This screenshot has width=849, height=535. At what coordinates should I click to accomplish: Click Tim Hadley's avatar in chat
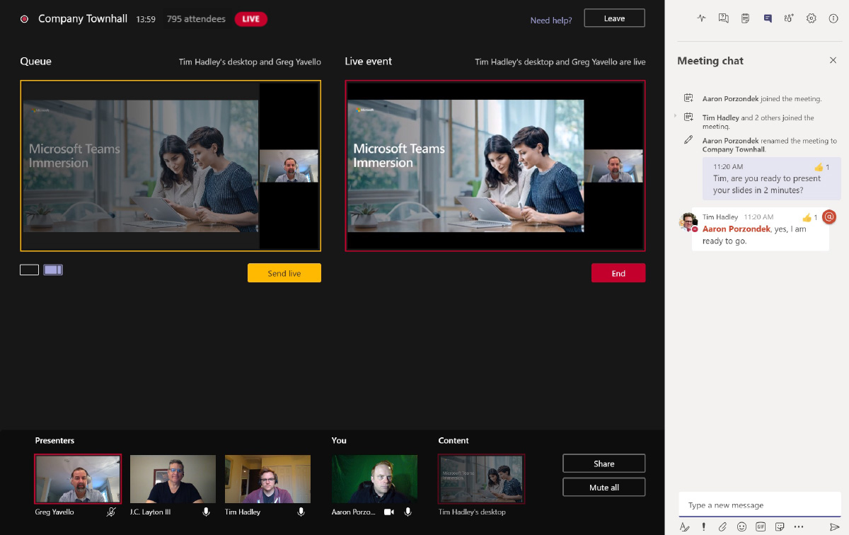click(688, 222)
